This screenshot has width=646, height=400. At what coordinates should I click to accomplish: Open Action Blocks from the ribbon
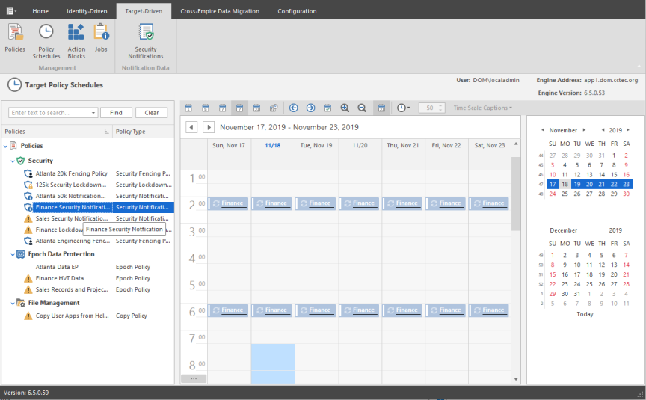(76, 41)
